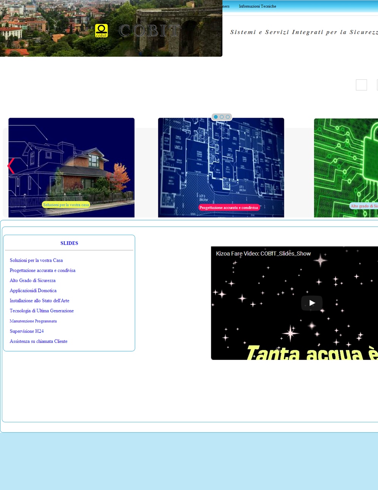
Task: Open 'Alto Grado di Sicurezza' link
Action: 33,281
